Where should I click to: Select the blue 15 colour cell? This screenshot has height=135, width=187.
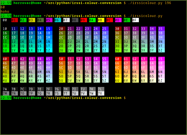pyautogui.click(x=48, y=29)
